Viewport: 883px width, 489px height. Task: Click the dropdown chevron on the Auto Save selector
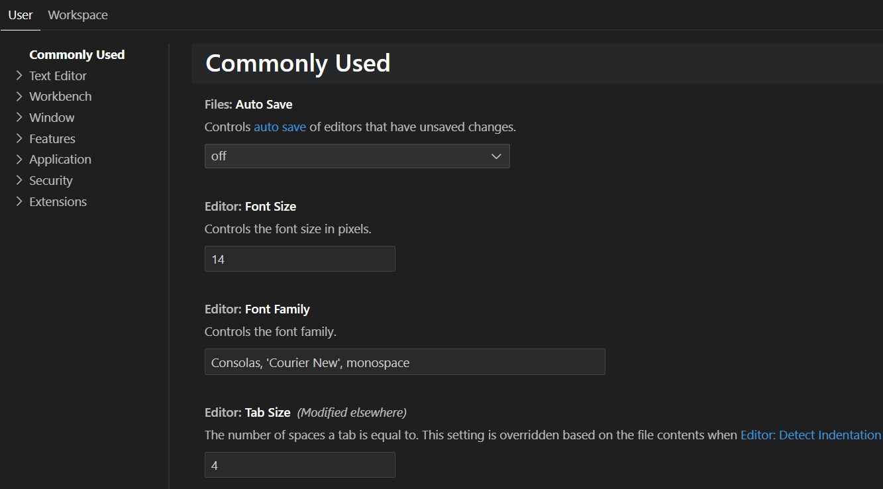pyautogui.click(x=496, y=156)
